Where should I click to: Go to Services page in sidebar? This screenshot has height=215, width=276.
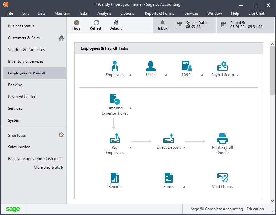pos(35,108)
